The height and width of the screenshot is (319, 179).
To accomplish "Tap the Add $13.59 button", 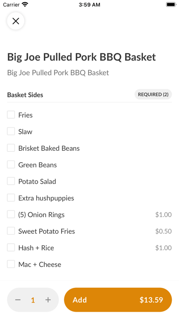I will click(118, 300).
